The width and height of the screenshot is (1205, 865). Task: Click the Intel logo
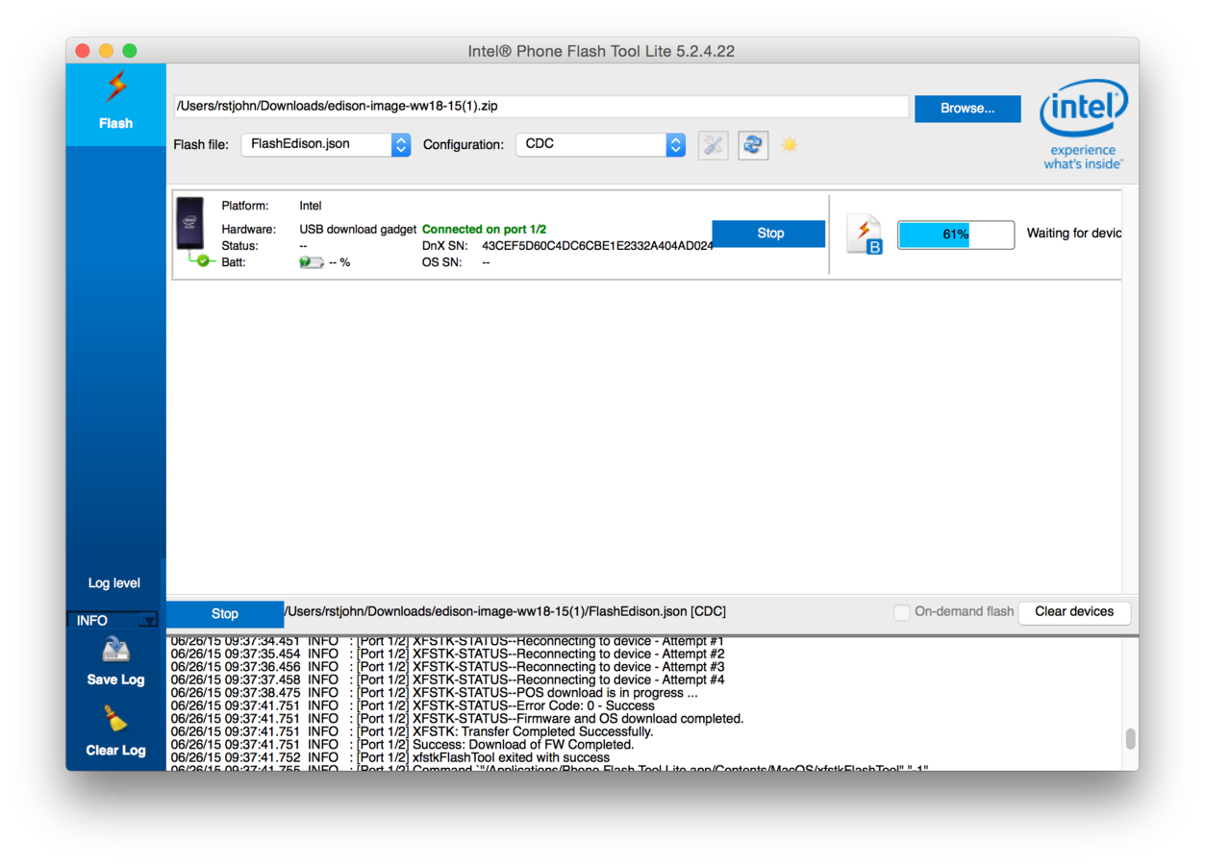tap(1084, 123)
